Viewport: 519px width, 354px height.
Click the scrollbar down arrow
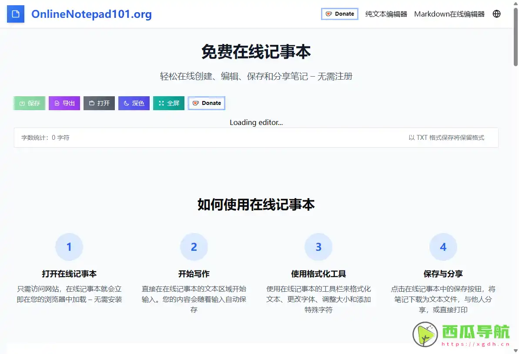[516, 351]
